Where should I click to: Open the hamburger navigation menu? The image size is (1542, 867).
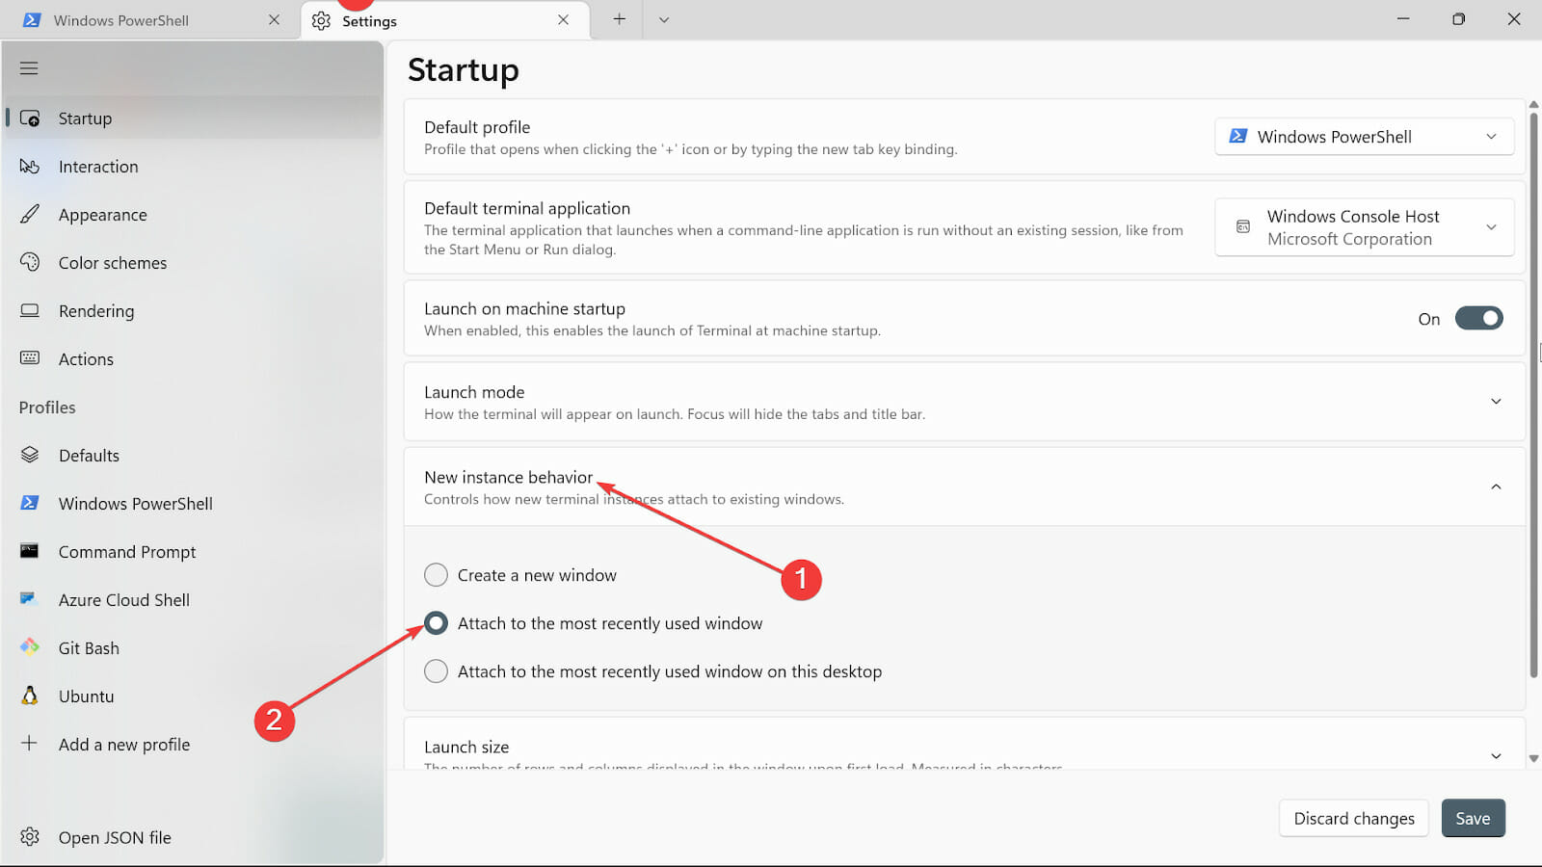click(29, 68)
